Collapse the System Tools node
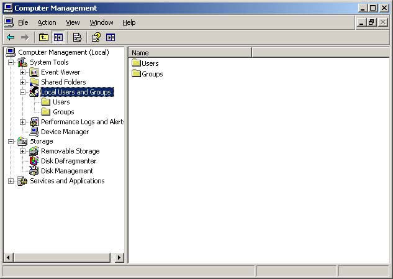This screenshot has height=279, width=393. pos(11,62)
